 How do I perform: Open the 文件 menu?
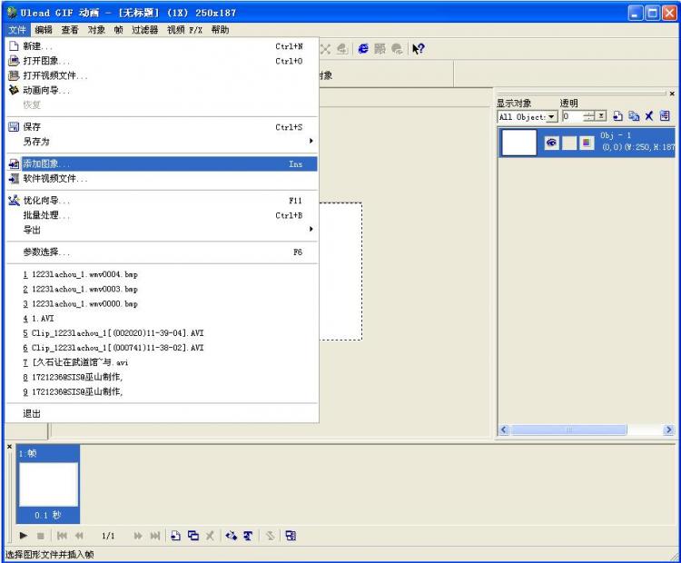(17, 30)
